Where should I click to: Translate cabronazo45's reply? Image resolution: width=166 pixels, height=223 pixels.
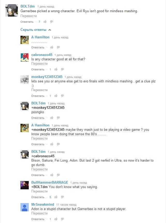(39, 63)
